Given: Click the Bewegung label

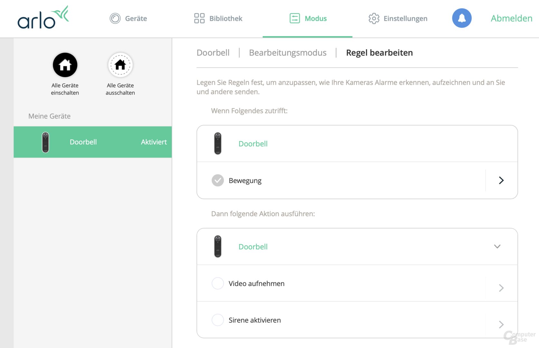Looking at the screenshot, I should click(x=245, y=181).
